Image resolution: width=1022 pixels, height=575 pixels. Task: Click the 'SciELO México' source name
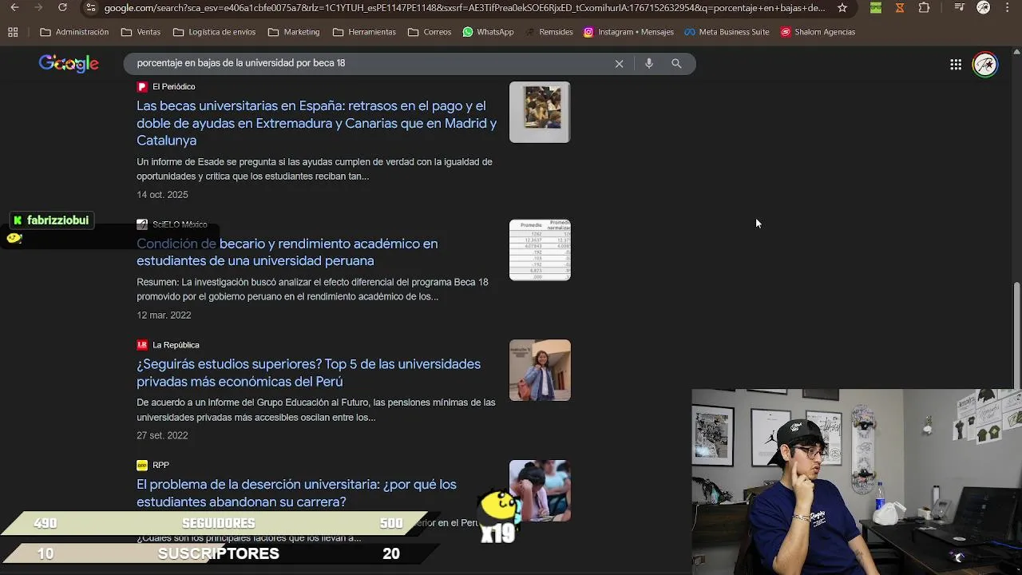pyautogui.click(x=180, y=225)
